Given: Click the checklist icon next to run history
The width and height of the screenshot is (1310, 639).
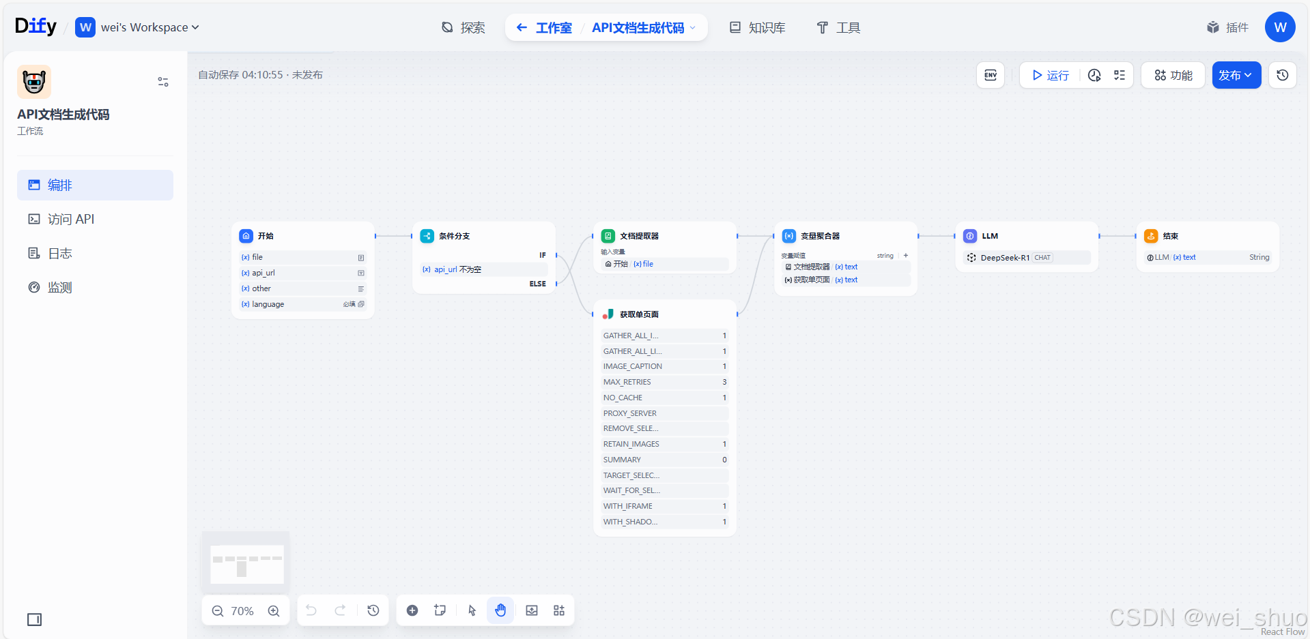Looking at the screenshot, I should point(1119,75).
